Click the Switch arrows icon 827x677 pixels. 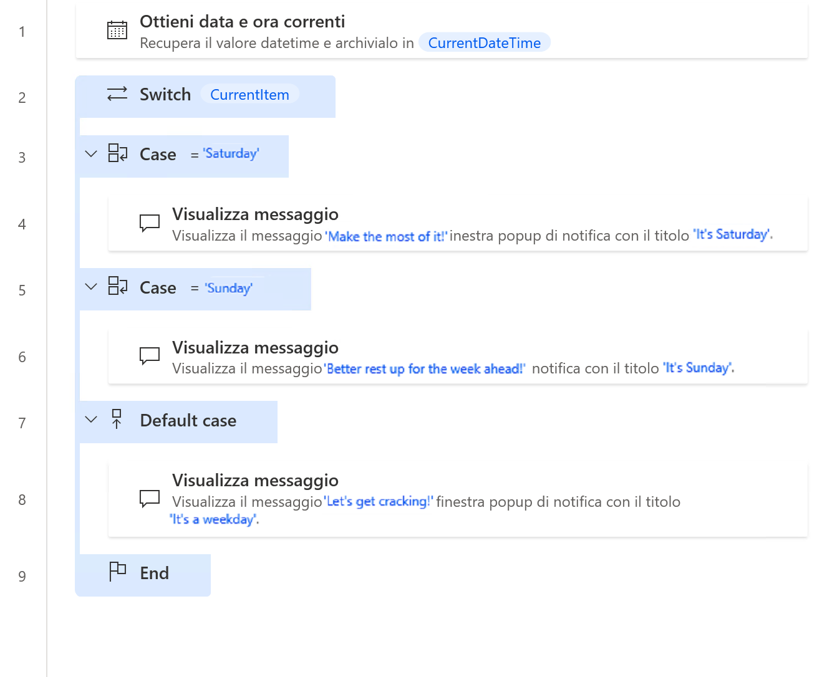click(x=117, y=94)
